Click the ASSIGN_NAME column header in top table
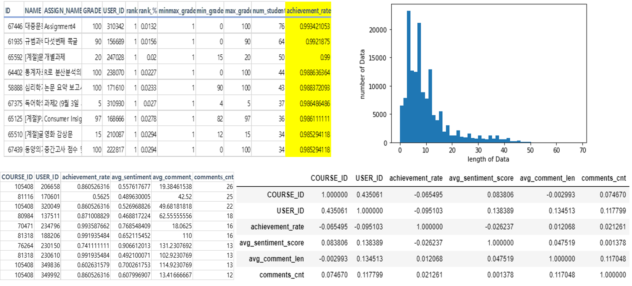Screen dimensions: 632x286 pos(62,11)
